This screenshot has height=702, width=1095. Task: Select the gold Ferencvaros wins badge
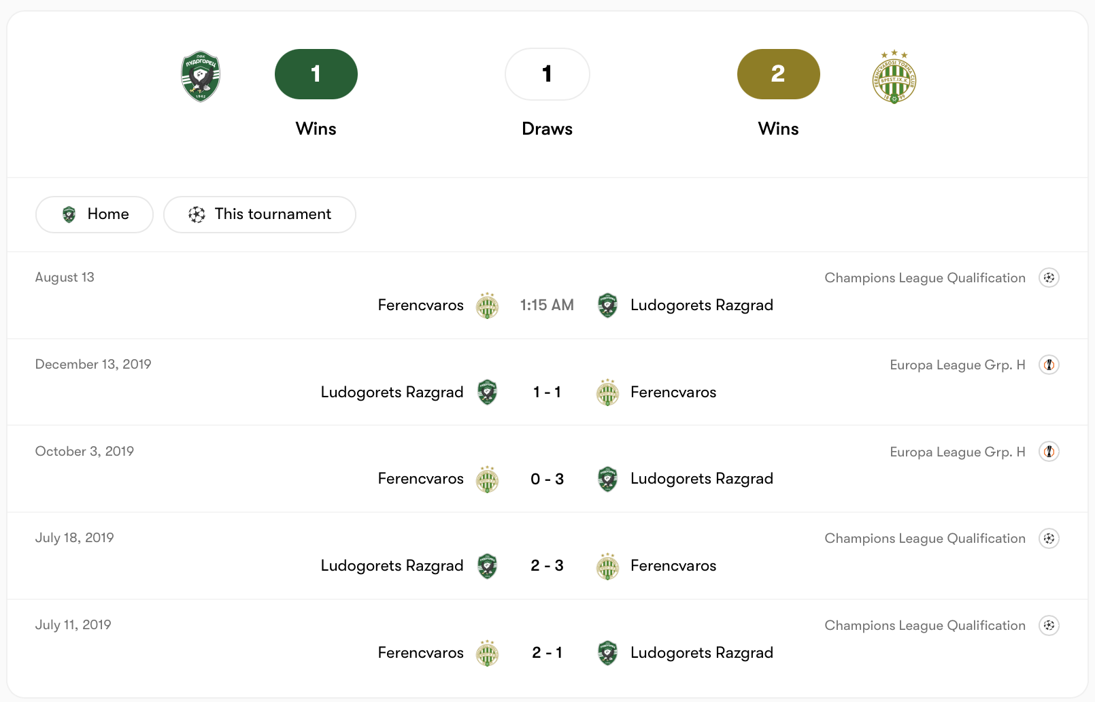779,74
